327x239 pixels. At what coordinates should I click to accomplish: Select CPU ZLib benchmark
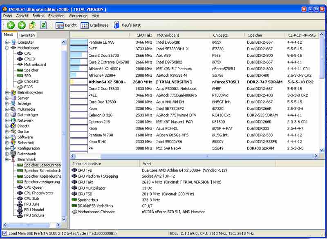point(31,199)
